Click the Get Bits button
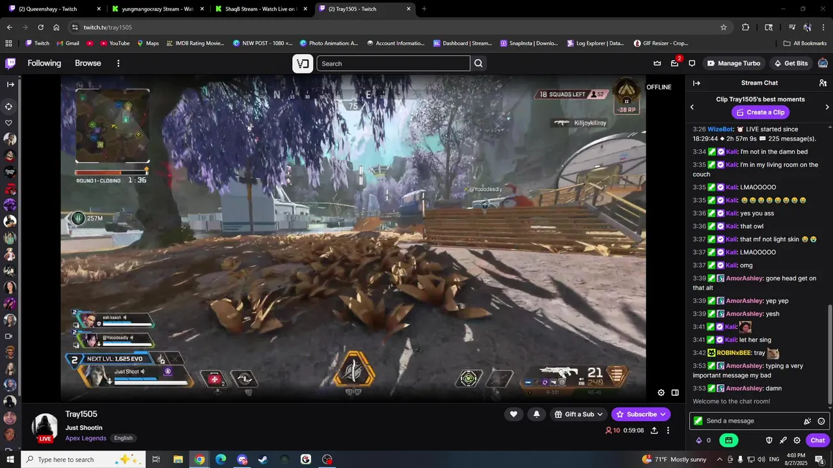Screen dimensions: 833x468 791,63
